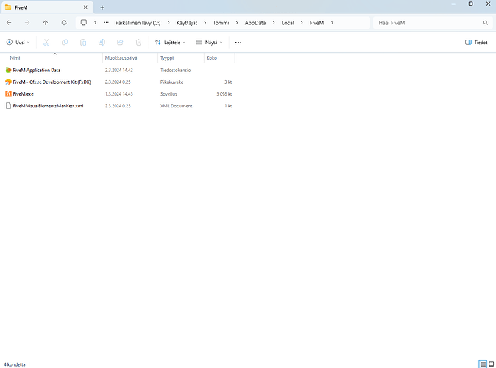Select the FiveM Cfx.re Development Kit shortcut name
This screenshot has width=496, height=368.
52,82
